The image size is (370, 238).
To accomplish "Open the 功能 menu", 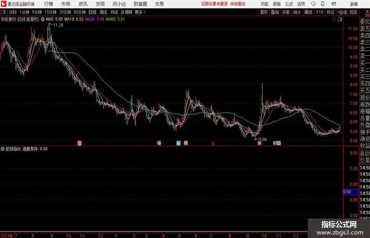I will pos(265,4).
